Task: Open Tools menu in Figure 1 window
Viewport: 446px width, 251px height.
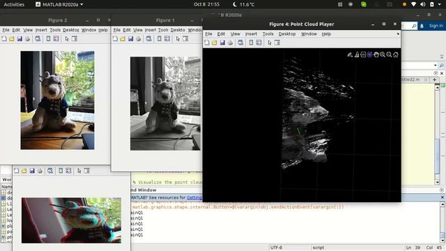Action: click(163, 30)
